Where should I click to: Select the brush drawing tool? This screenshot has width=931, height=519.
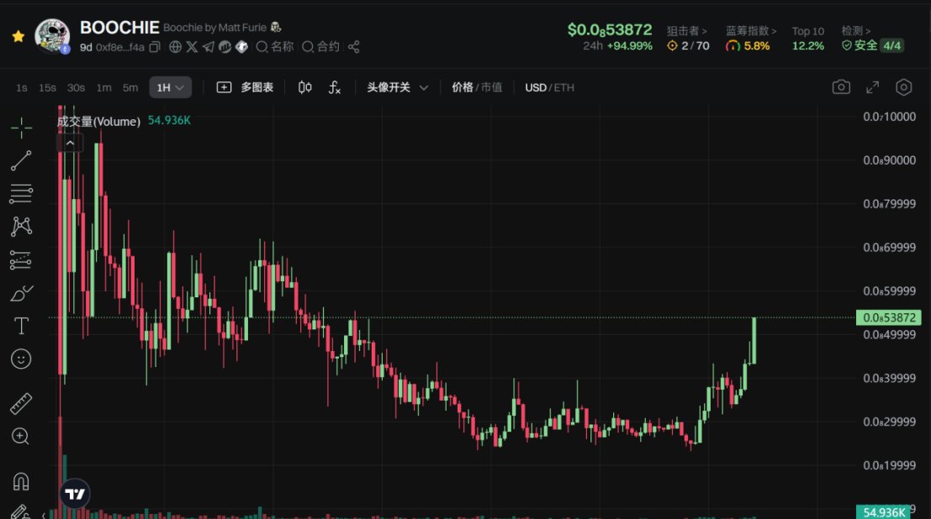[x=21, y=293]
